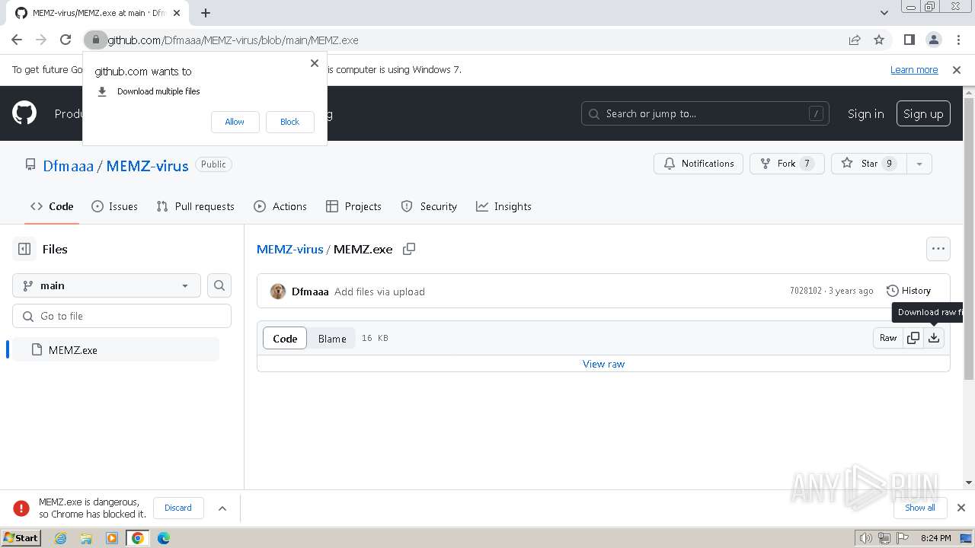Switch to the Pull requests tab

(195, 206)
